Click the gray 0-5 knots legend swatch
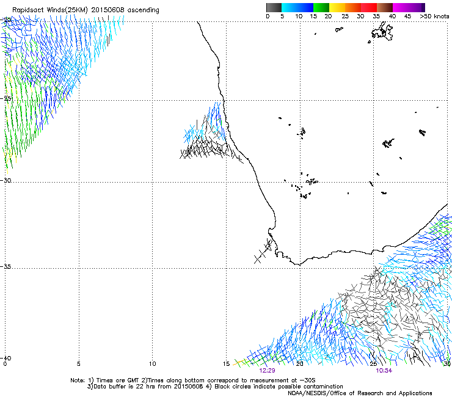The height and width of the screenshot is (397, 452). (274, 7)
